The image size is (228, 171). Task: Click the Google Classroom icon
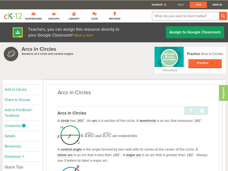tap(18, 32)
